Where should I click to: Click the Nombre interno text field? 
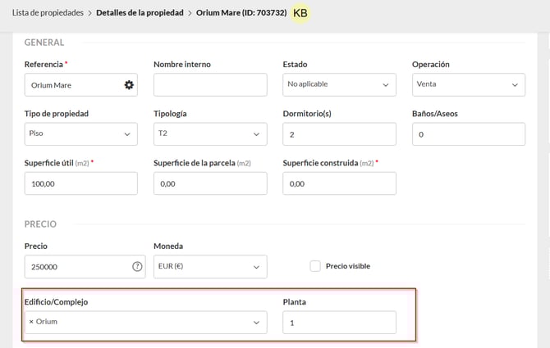click(209, 84)
